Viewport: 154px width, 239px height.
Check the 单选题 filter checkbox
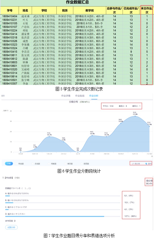point(16,164)
